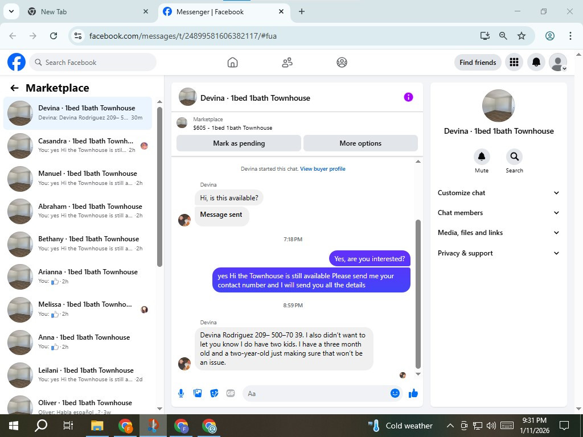This screenshot has width=583, height=437.
Task: Bookmark this page with the star icon
Action: click(522, 36)
